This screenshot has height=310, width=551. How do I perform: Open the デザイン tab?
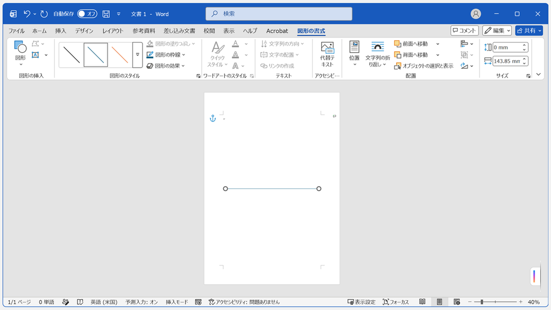click(x=84, y=31)
